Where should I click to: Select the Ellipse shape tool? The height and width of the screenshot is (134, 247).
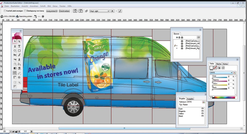coord(15,50)
